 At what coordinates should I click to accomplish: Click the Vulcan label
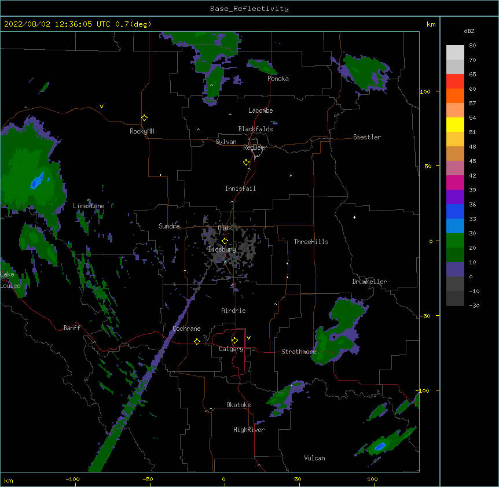point(314,458)
